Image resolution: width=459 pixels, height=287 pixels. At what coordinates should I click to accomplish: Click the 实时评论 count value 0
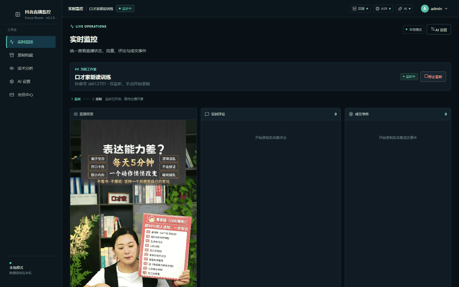coord(335,114)
